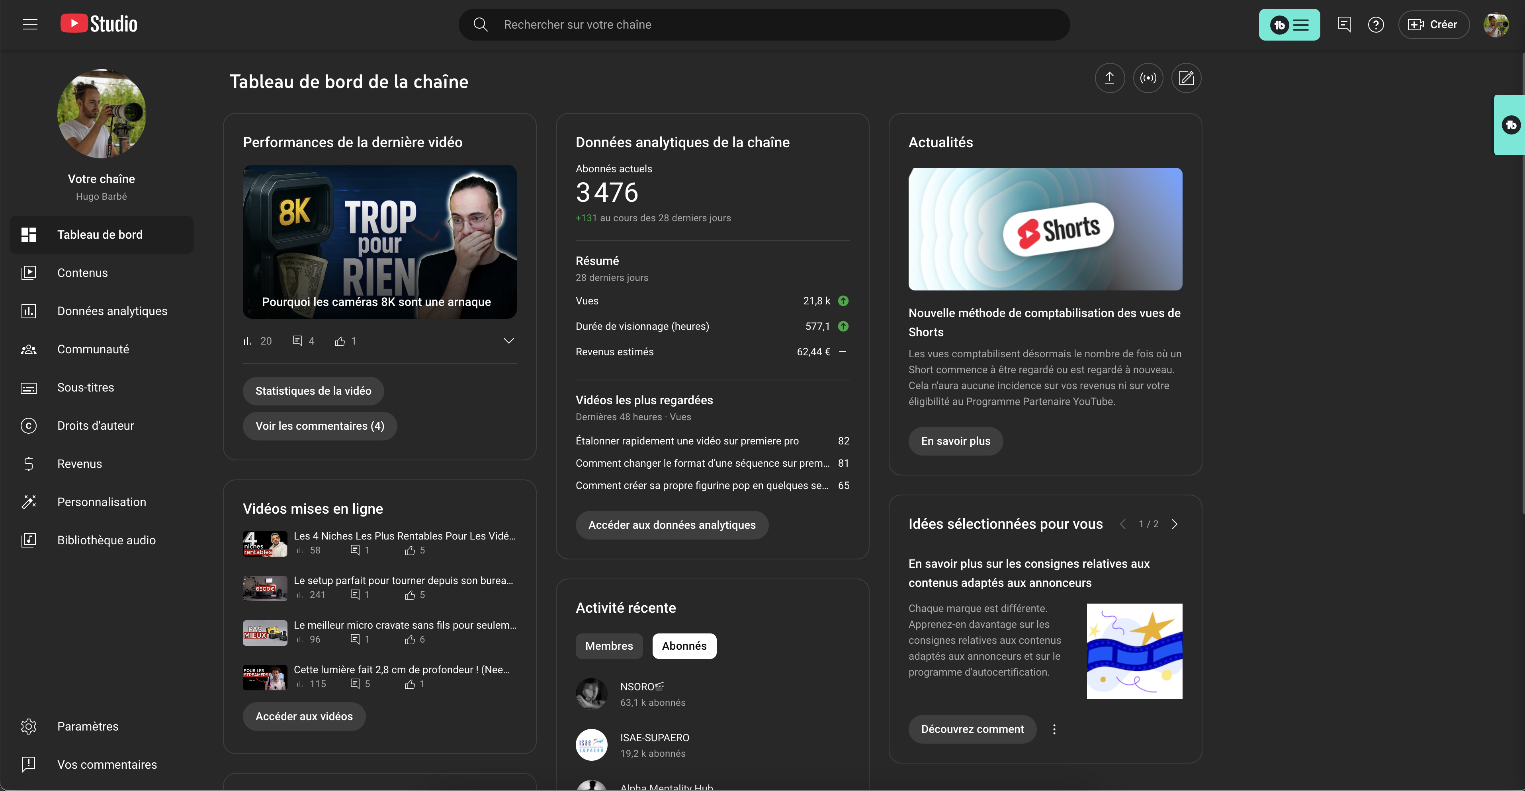Open the three-dot menu near Découvrez comment
The image size is (1525, 791).
(x=1054, y=729)
